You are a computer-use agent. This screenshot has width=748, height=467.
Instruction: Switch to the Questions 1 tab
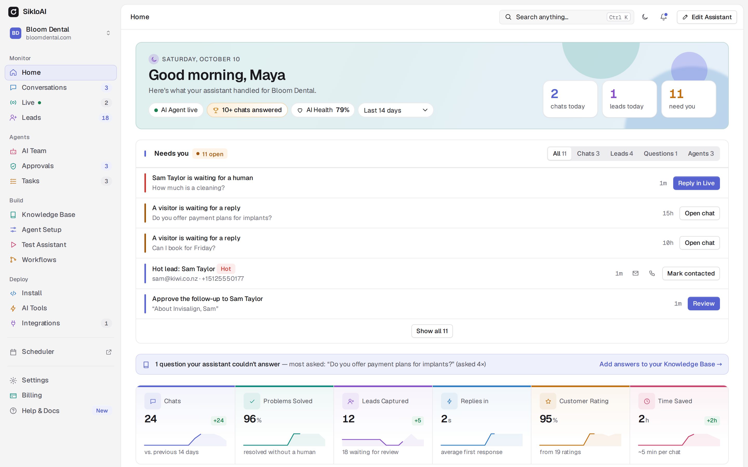pos(660,154)
